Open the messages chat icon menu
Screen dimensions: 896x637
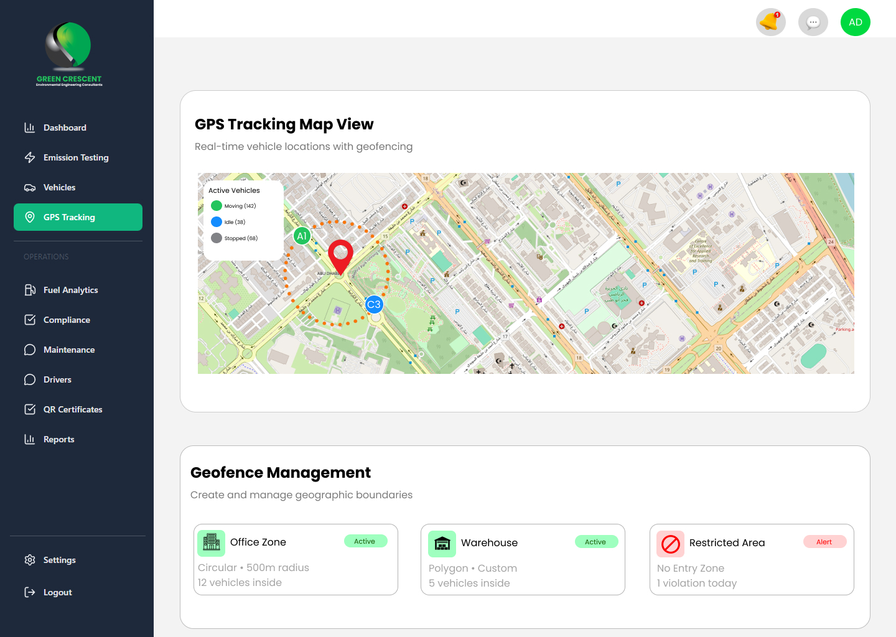[x=813, y=22]
